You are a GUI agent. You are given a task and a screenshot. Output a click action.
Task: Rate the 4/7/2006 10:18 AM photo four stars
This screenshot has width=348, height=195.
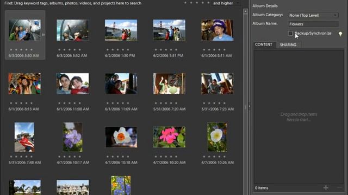click(123, 157)
